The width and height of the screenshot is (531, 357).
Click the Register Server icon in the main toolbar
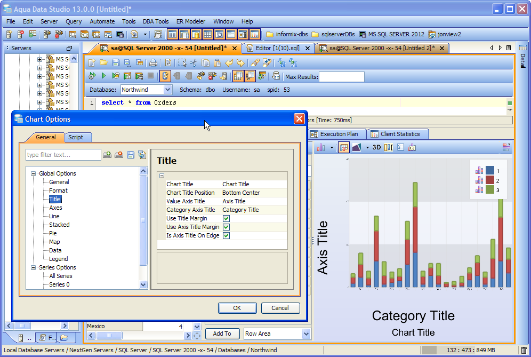pyautogui.click(x=9, y=34)
